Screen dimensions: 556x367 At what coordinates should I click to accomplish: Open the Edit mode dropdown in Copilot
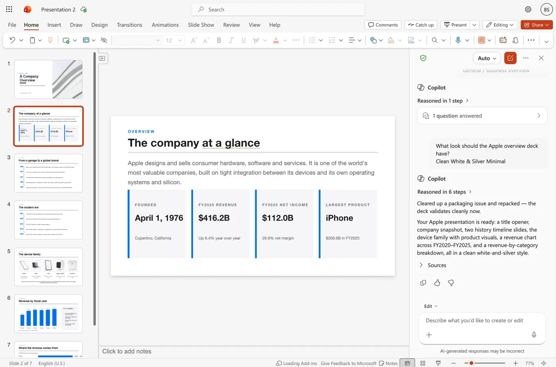[x=431, y=306]
